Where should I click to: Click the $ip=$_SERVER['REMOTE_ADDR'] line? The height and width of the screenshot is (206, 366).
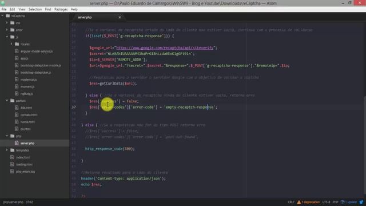[118, 60]
